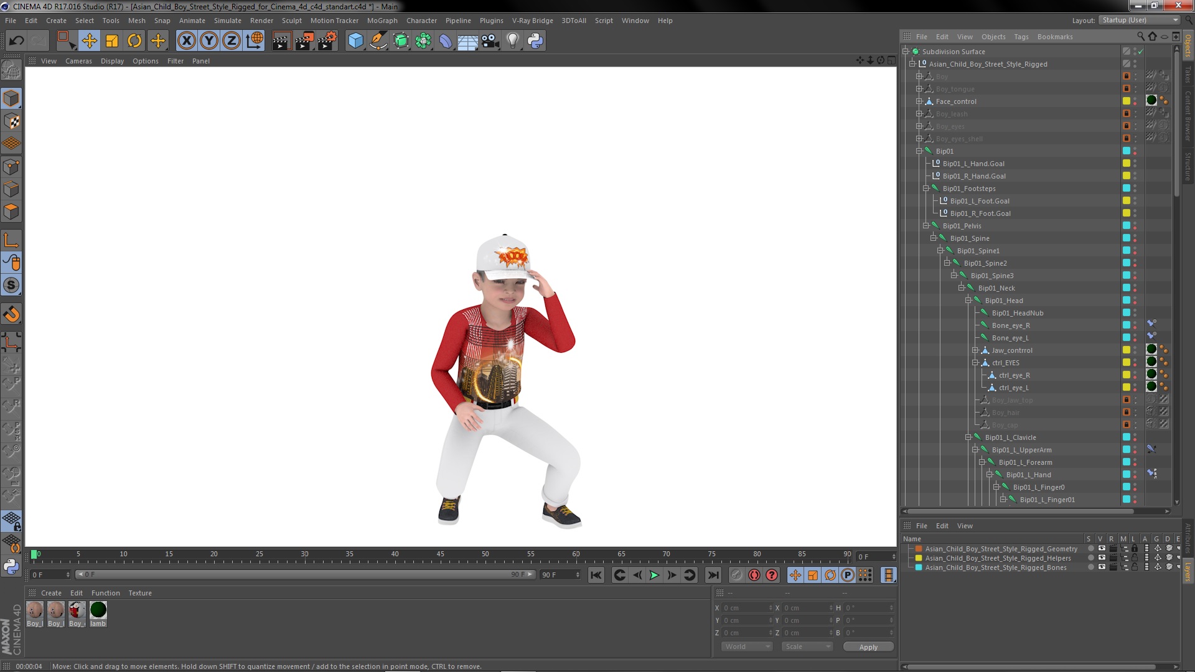Viewport: 1195px width, 672px height.
Task: Toggle visibility of Rigged_Geometry layer
Action: point(1101,549)
